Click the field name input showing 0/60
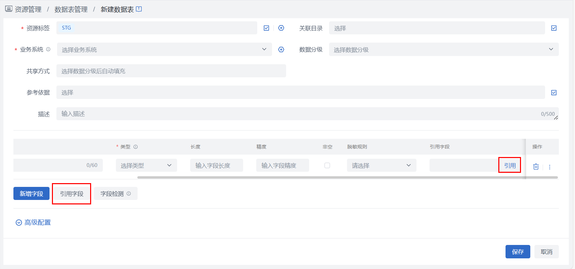The height and width of the screenshot is (269, 575). [x=58, y=165]
